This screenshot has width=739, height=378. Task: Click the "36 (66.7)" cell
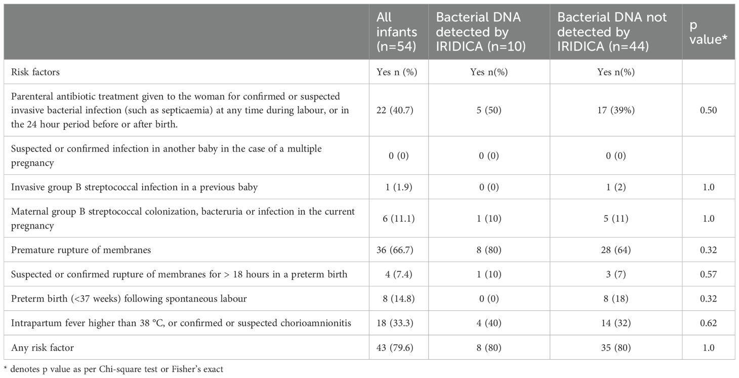398,250
